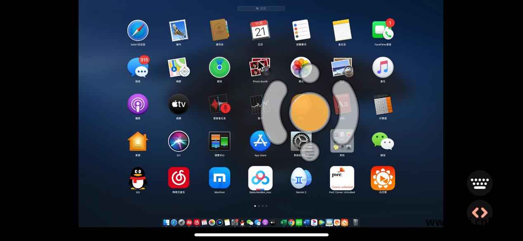Screen dimensions: 523x241
Task: Tap the orange center virtual mouse pad
Action: pos(310,112)
